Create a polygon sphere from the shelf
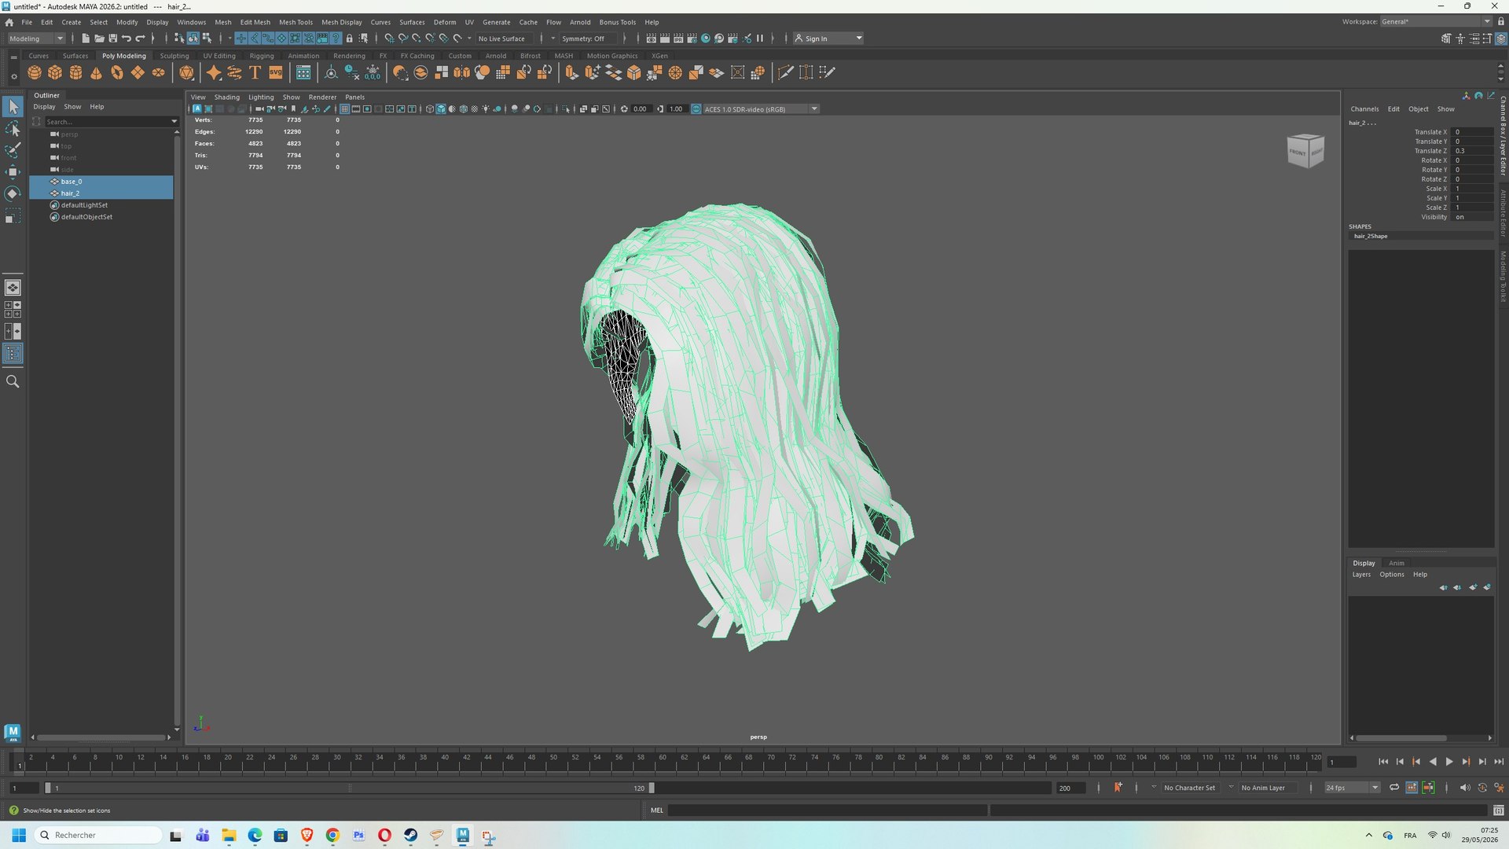Image resolution: width=1509 pixels, height=849 pixels. 35,72
